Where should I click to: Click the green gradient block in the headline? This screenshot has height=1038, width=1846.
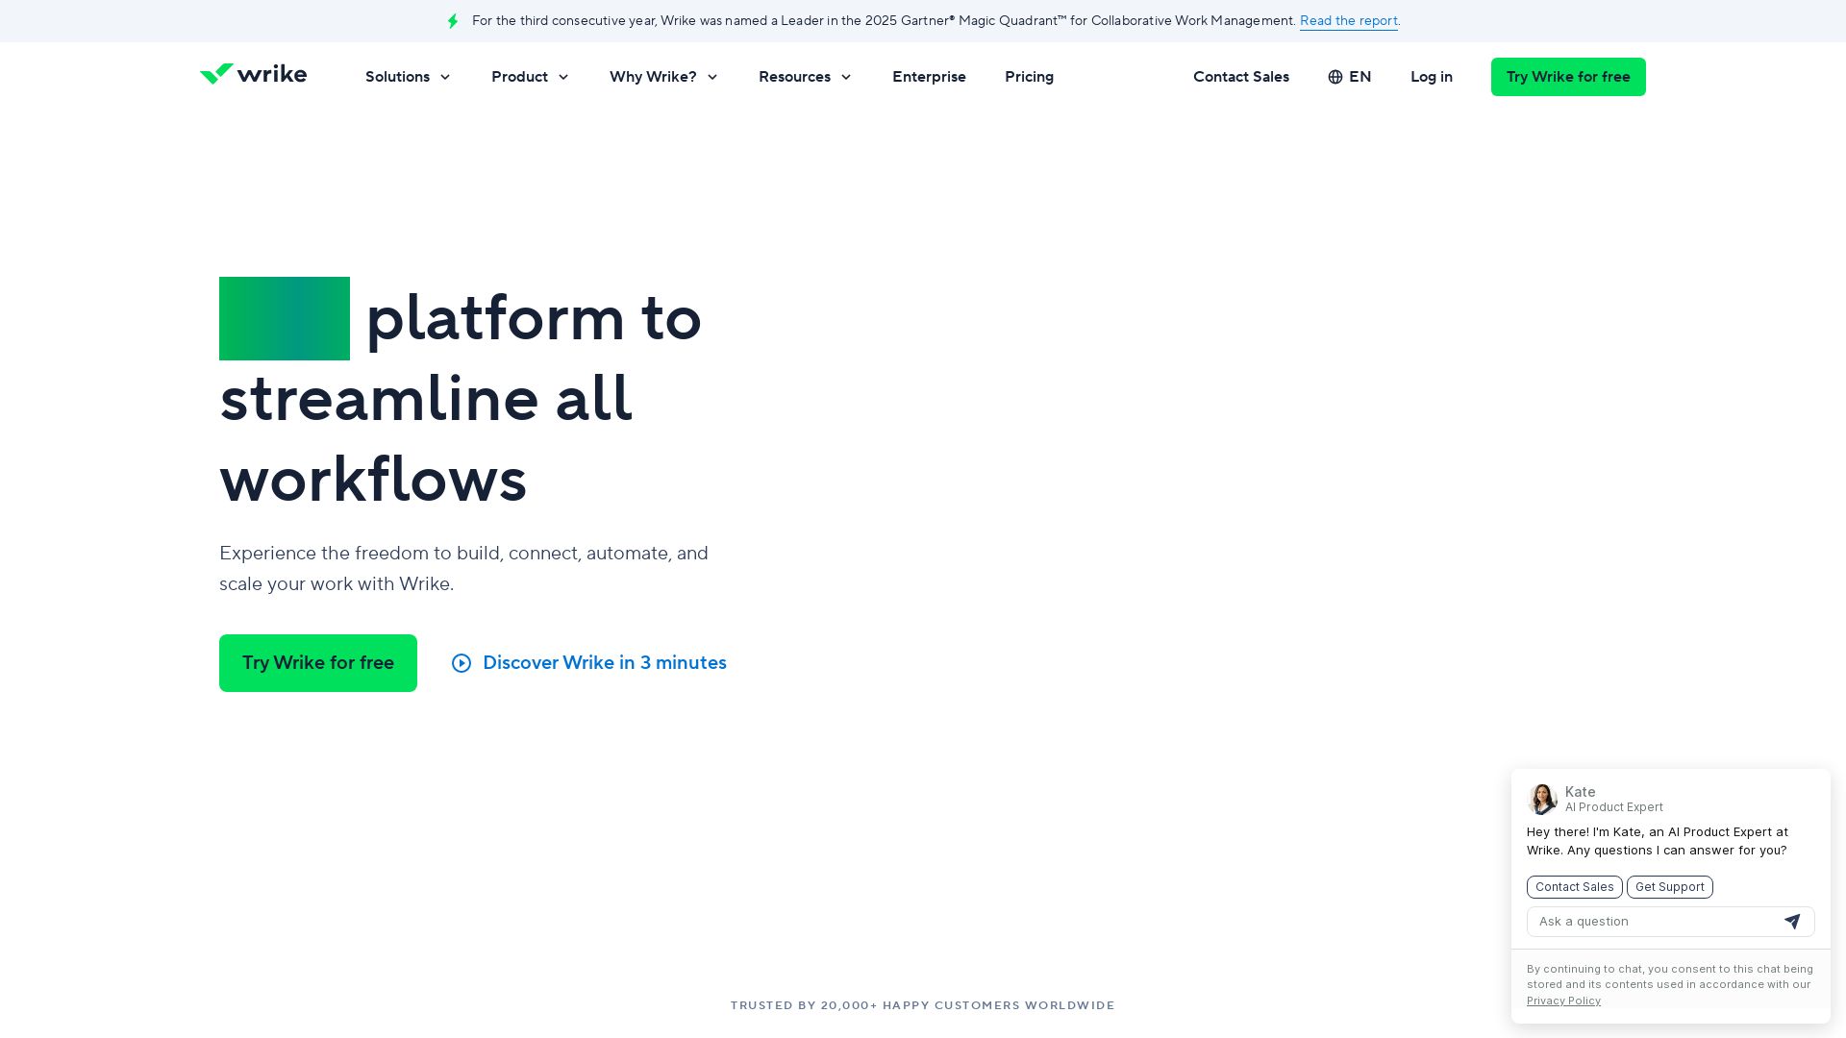tap(285, 318)
